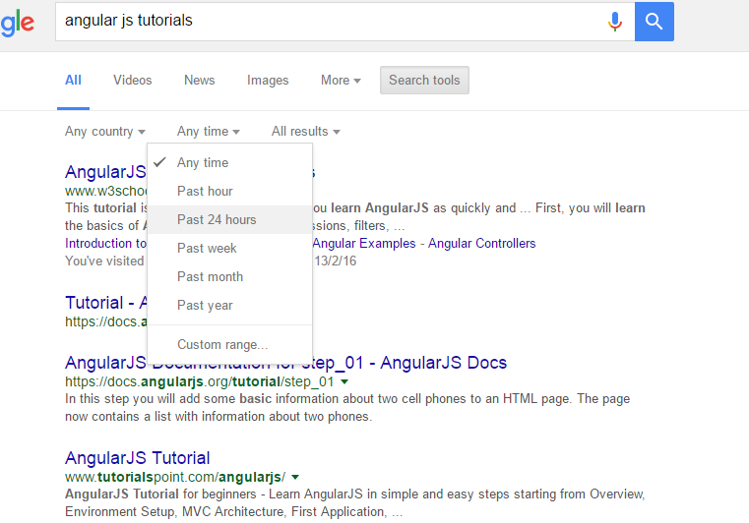Click the You've visited text
Image resolution: width=749 pixels, height=523 pixels.
tap(104, 261)
